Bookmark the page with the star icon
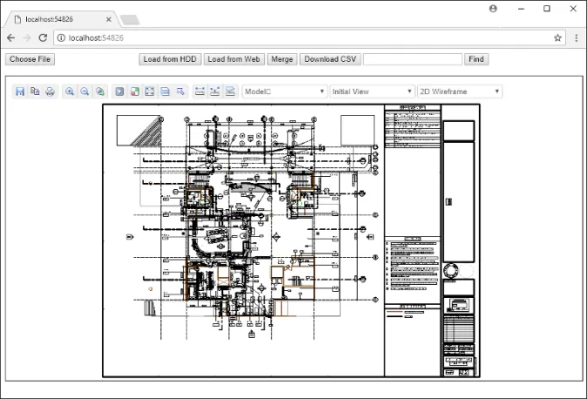 pos(557,38)
